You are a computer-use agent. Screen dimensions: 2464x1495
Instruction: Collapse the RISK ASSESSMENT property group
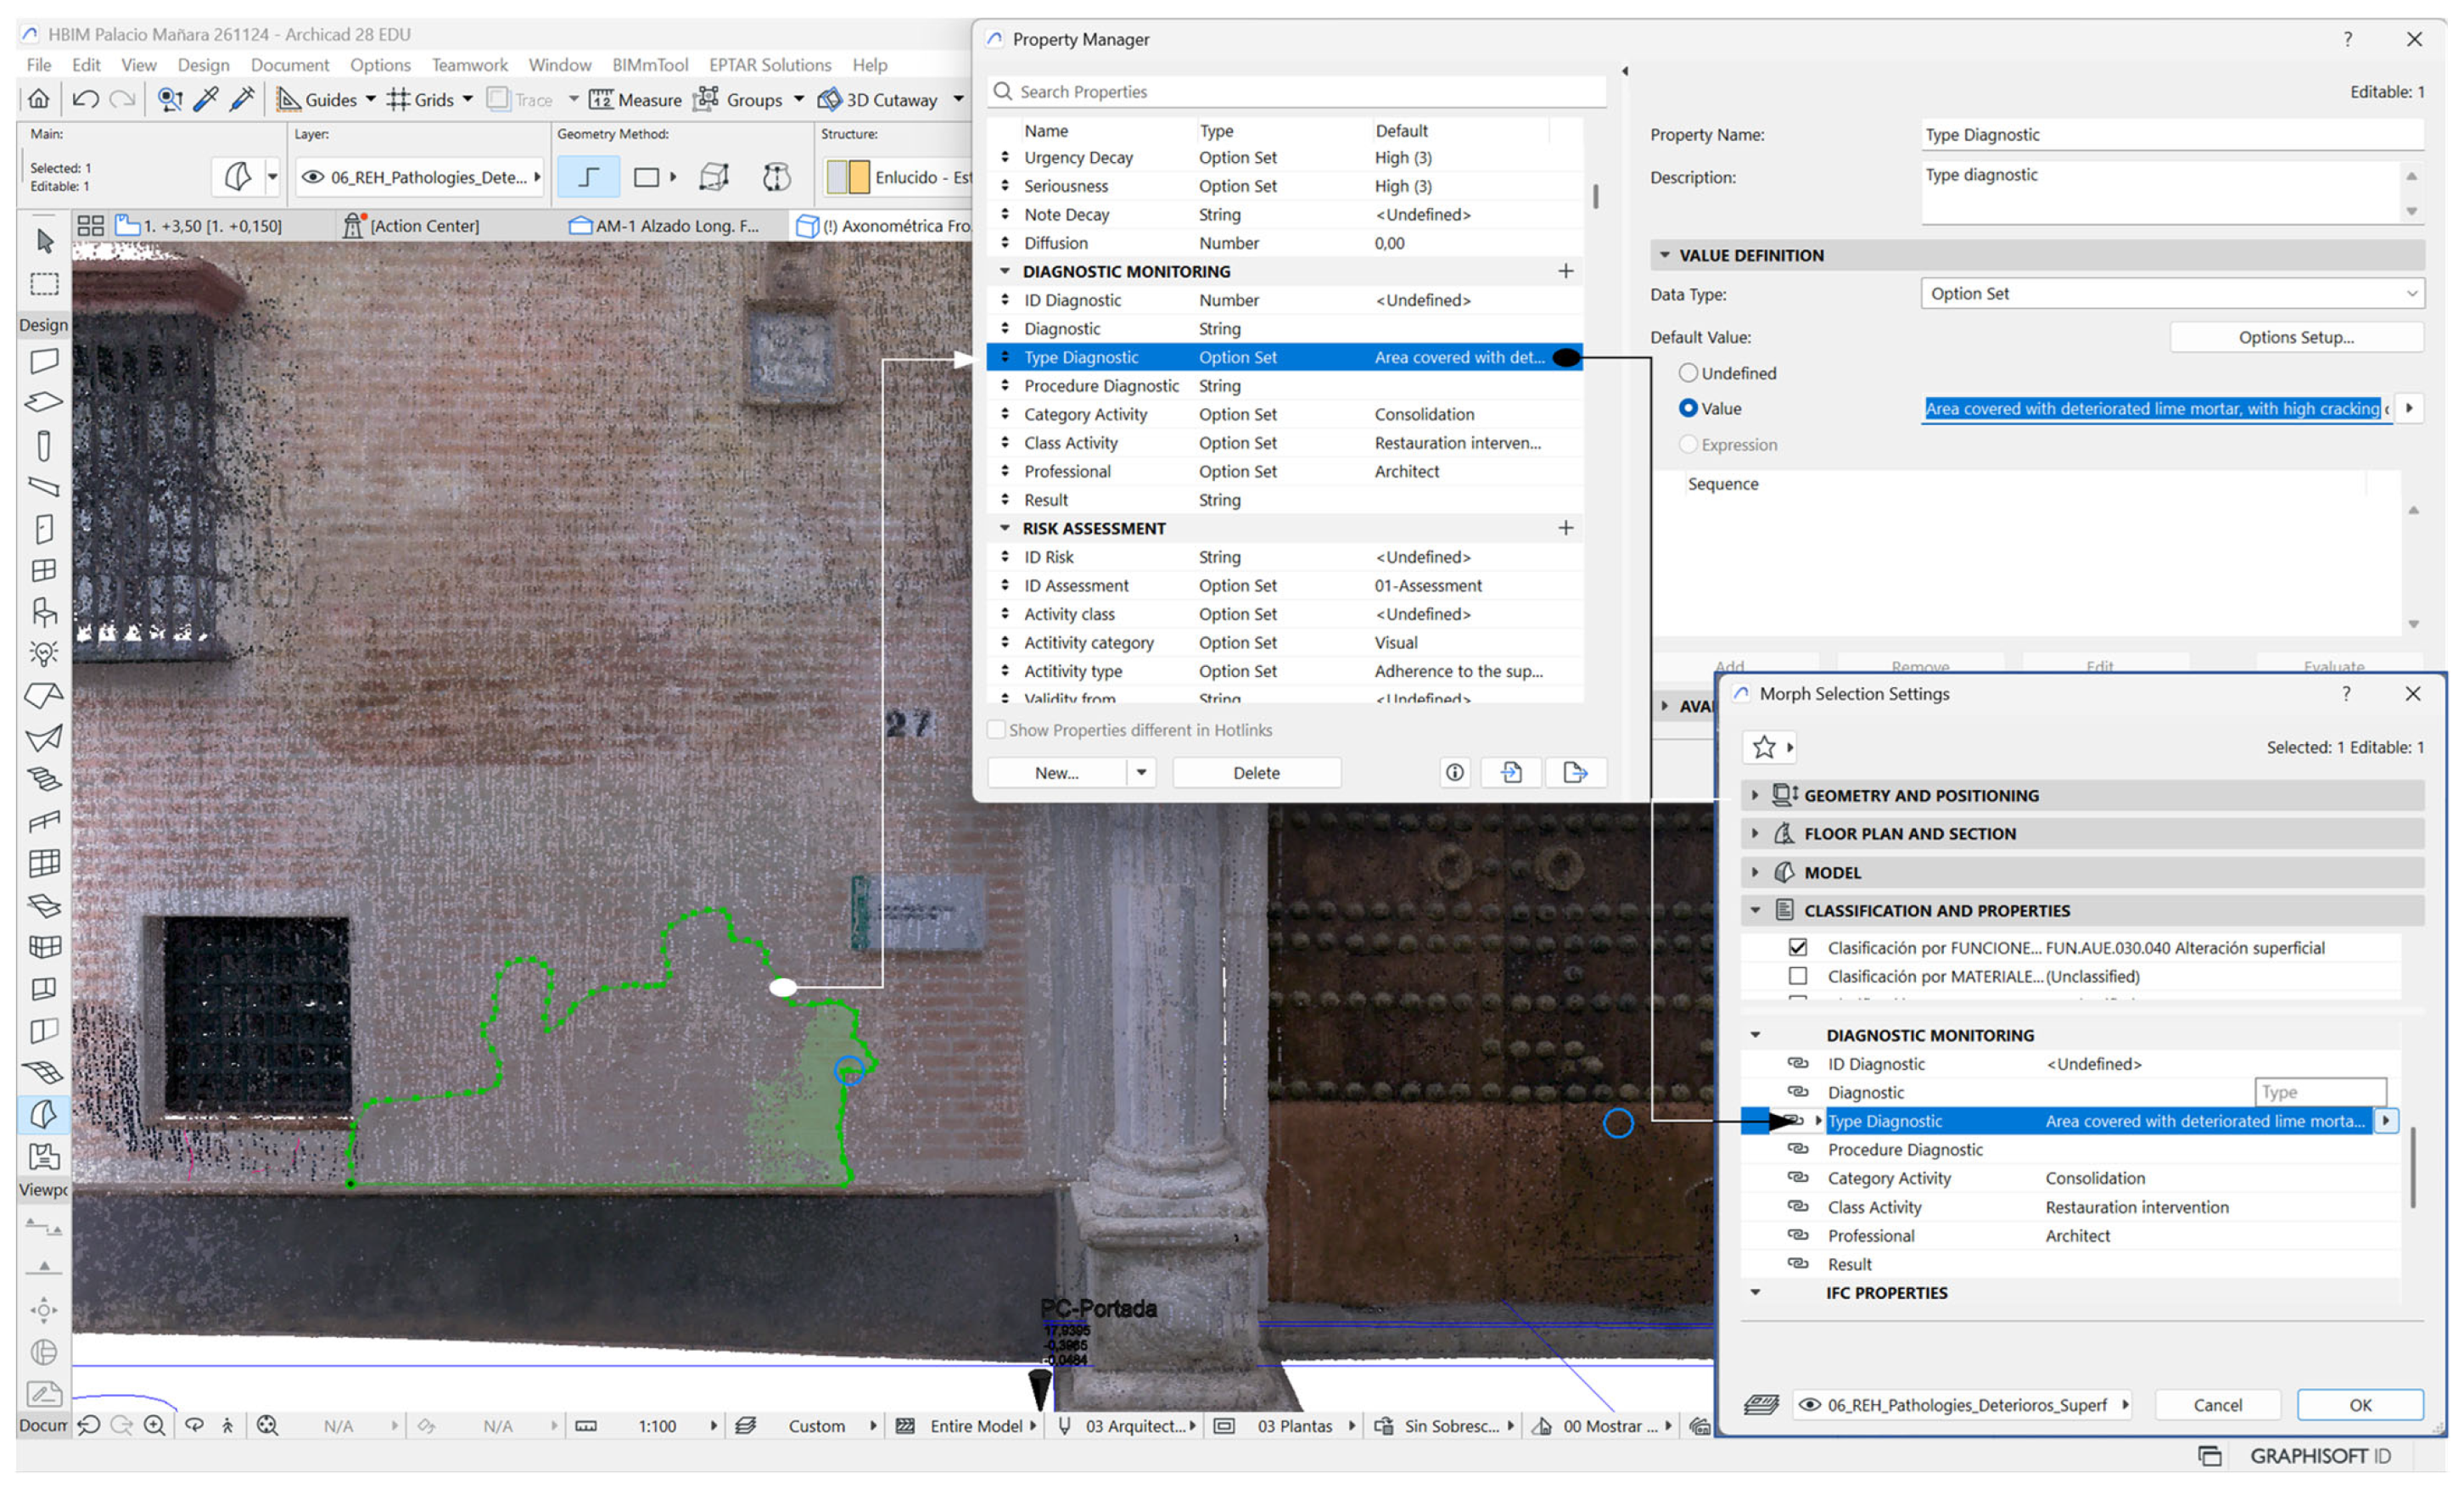[x=1004, y=528]
